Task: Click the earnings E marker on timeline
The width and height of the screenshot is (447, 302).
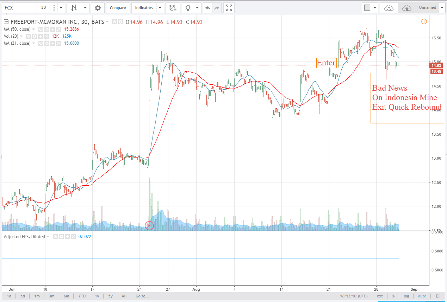Action: coord(150,225)
